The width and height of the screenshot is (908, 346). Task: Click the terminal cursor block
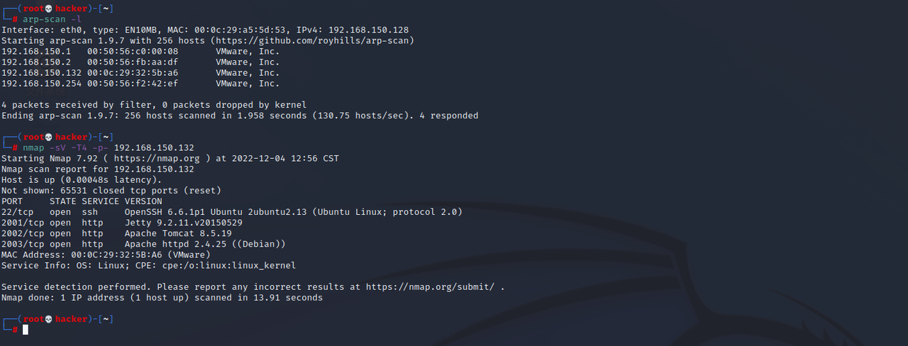(x=26, y=330)
